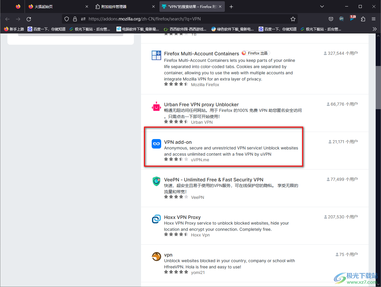The height and width of the screenshot is (287, 381).
Task: Click the vpn fox logo icon
Action: [156, 257]
